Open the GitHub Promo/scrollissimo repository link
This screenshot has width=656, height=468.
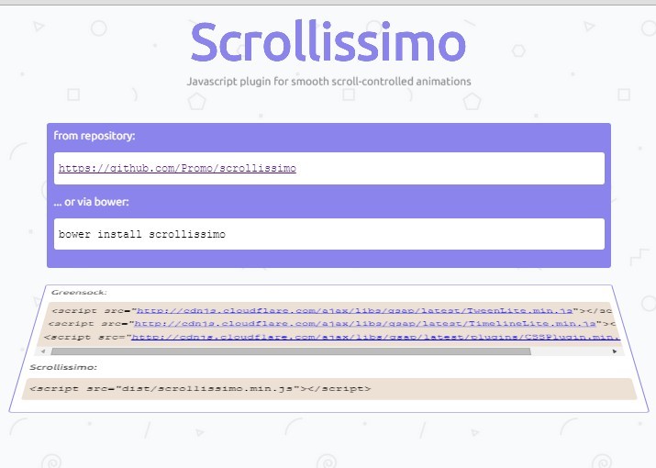point(177,169)
